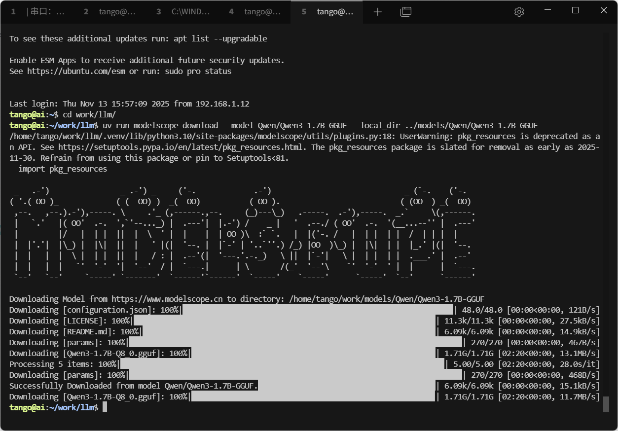This screenshot has width=618, height=431.
Task: Select the active tab 5 tango@
Action: 328,12
